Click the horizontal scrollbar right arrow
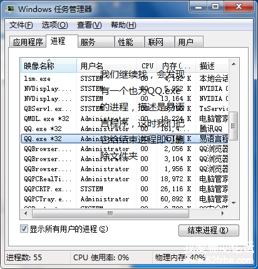The image size is (258, 269). 223,213
